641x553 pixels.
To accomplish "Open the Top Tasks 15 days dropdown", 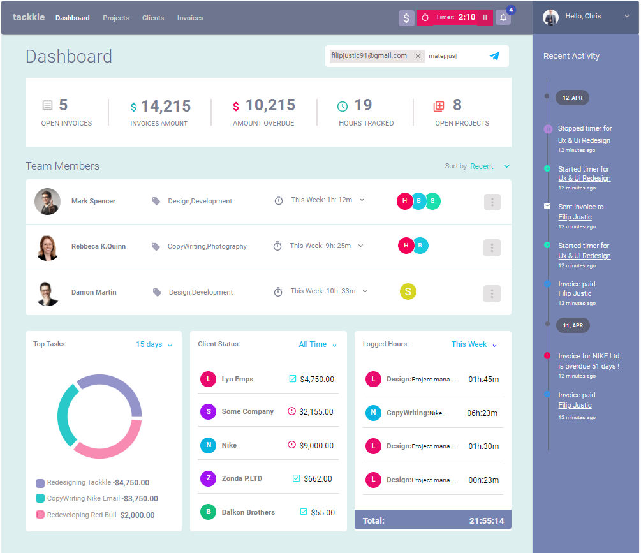I will tap(154, 344).
